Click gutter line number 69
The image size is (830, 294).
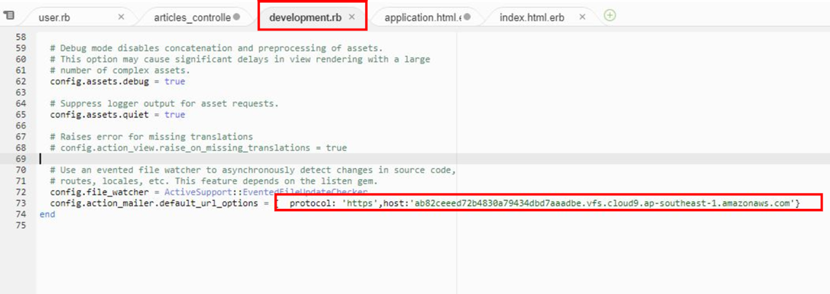pyautogui.click(x=20, y=158)
